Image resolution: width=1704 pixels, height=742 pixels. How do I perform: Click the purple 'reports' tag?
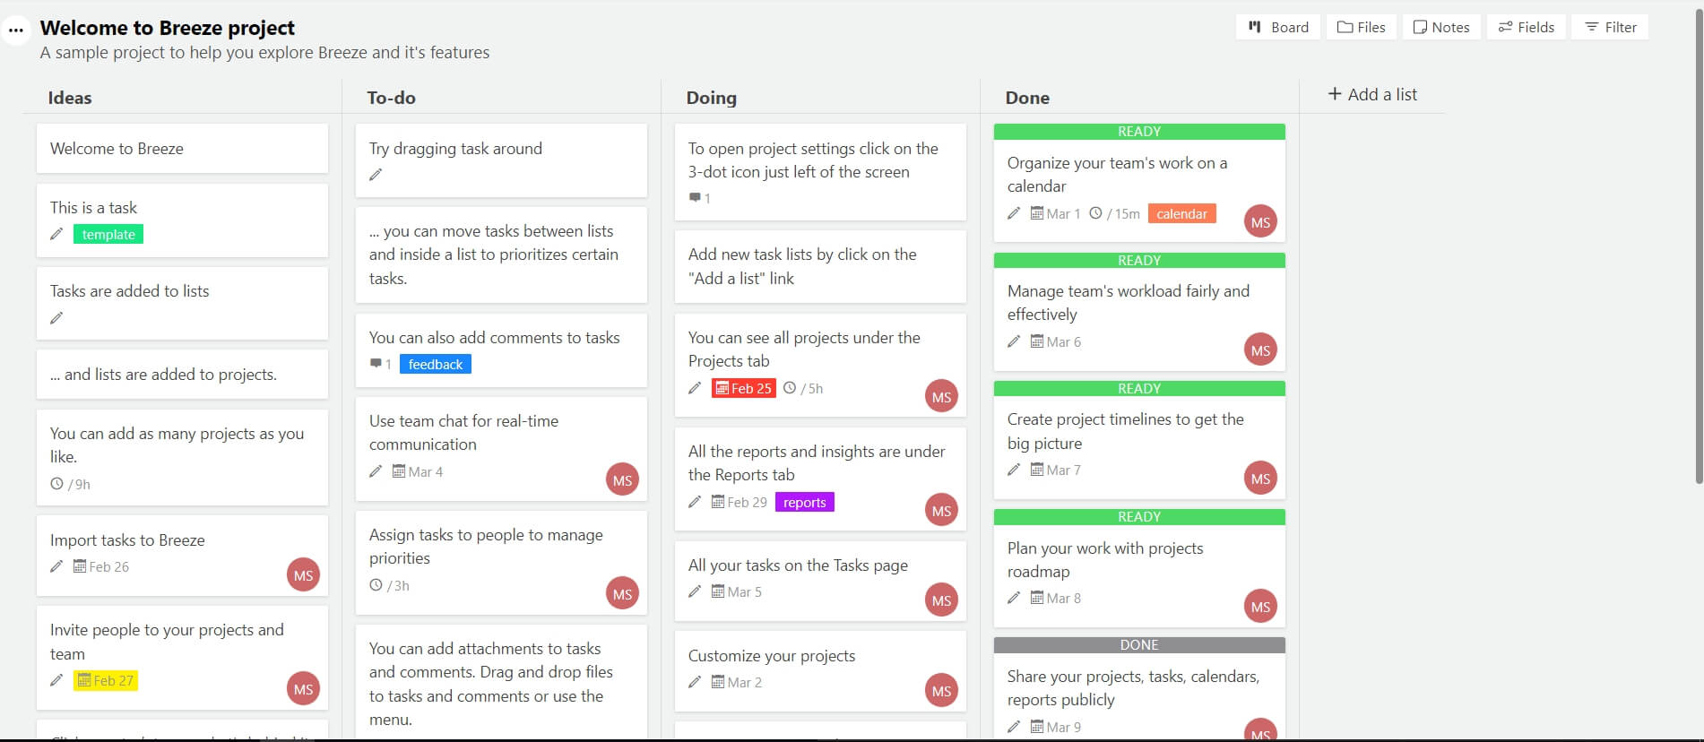point(804,503)
